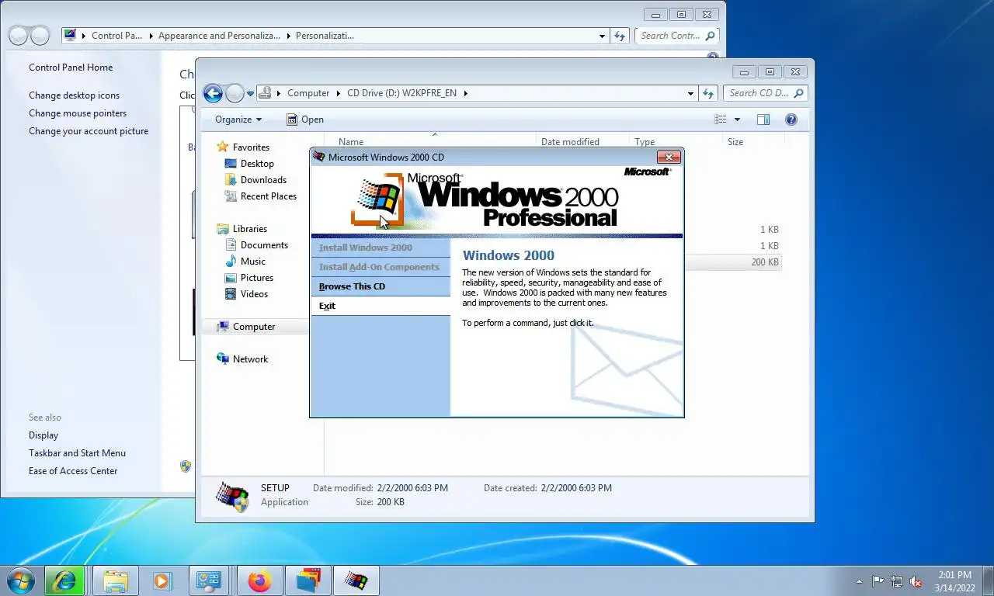
Task: Open Windows 2000 setup taskbar button
Action: click(x=356, y=580)
